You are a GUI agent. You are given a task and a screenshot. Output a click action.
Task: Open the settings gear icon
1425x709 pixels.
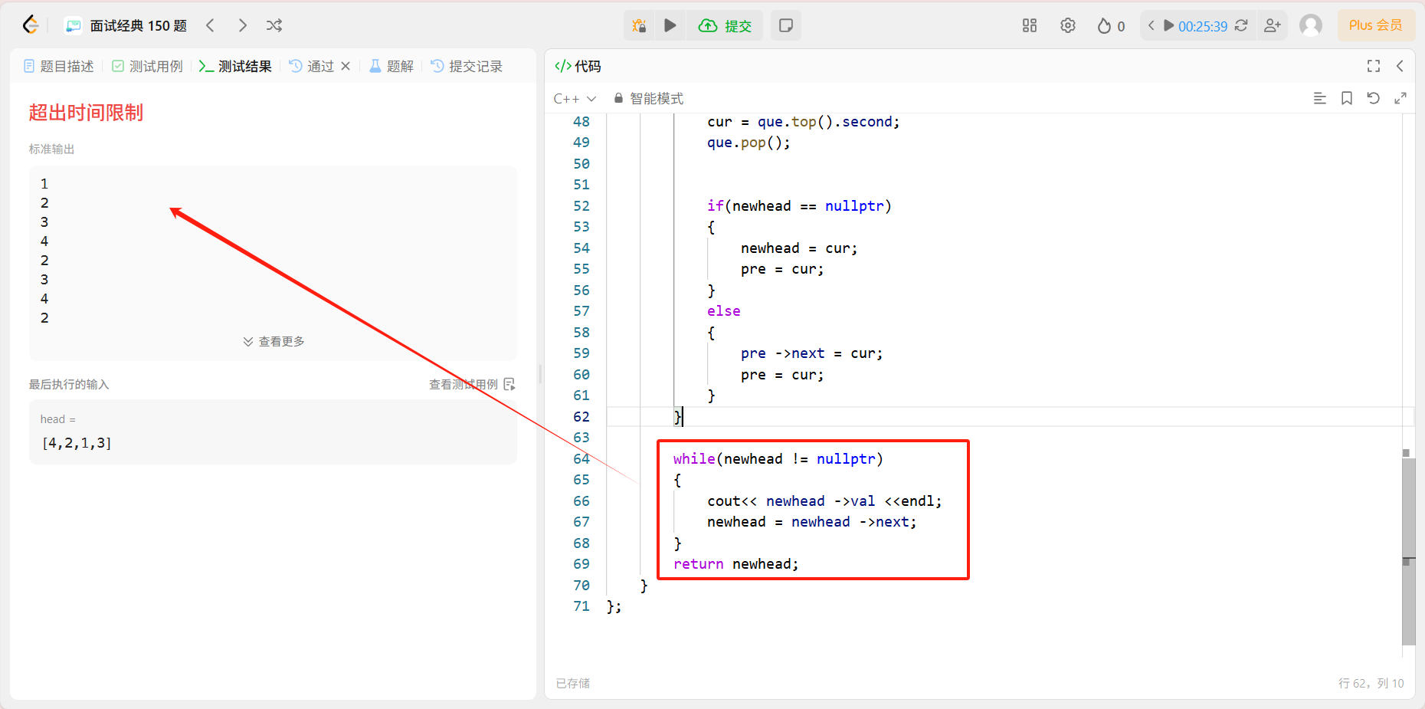click(1068, 25)
